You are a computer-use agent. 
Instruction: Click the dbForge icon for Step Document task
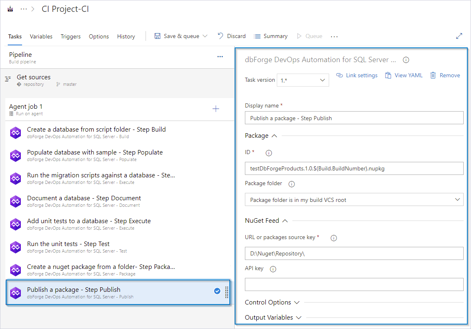[16, 201]
